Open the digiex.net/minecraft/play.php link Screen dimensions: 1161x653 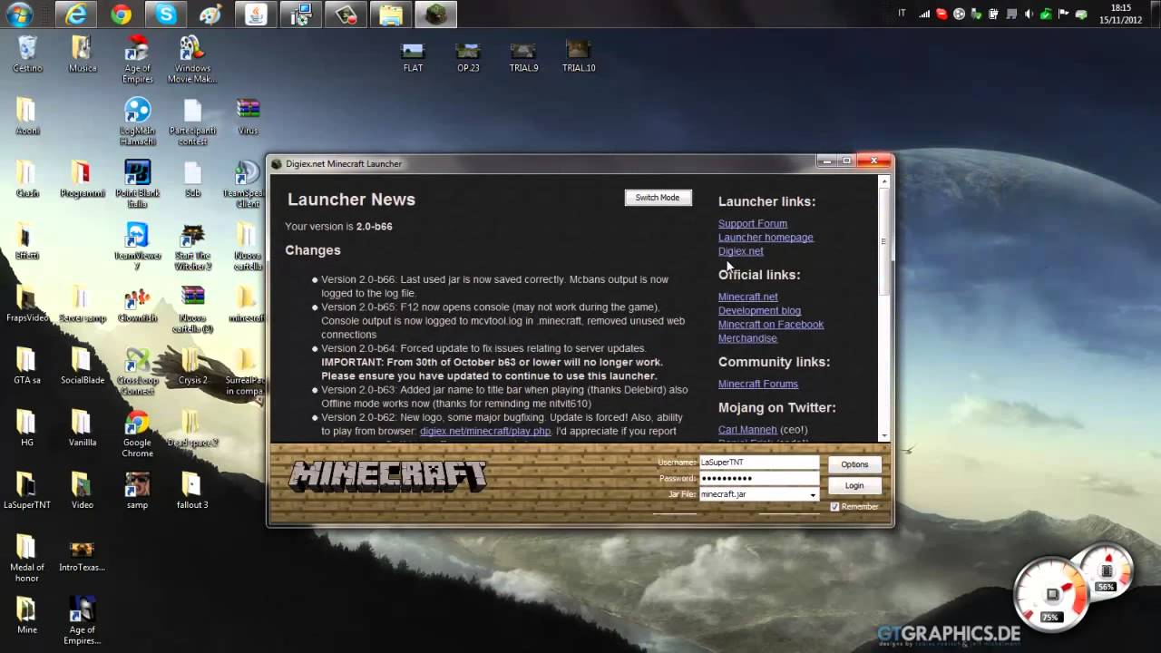click(x=485, y=432)
